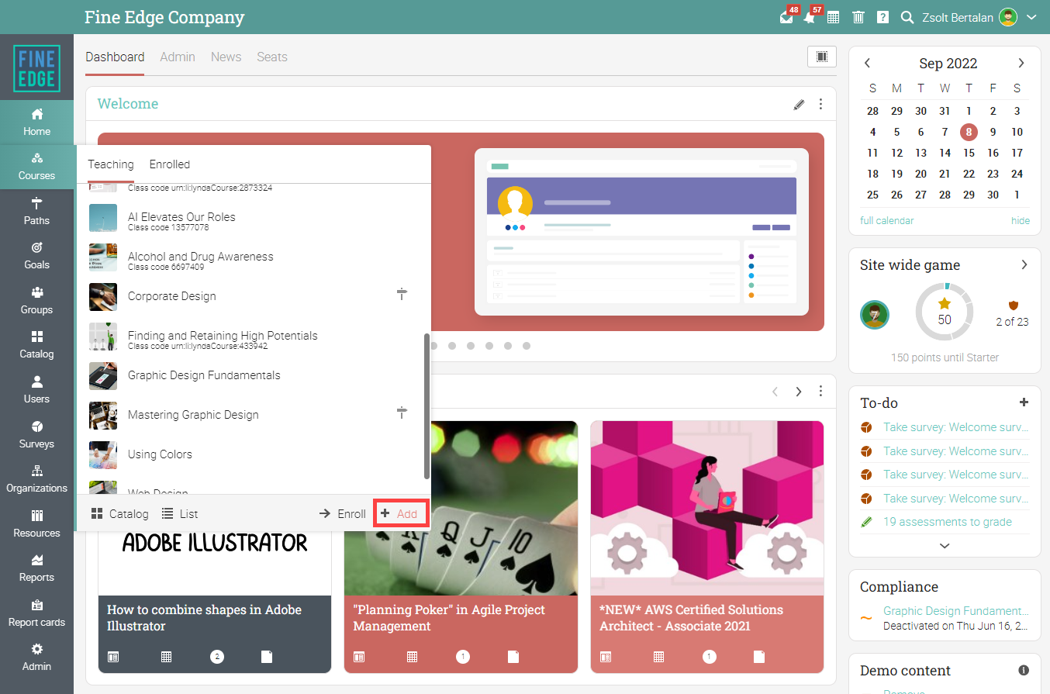1050x694 pixels.
Task: Open the help question mark icon
Action: [x=882, y=17]
